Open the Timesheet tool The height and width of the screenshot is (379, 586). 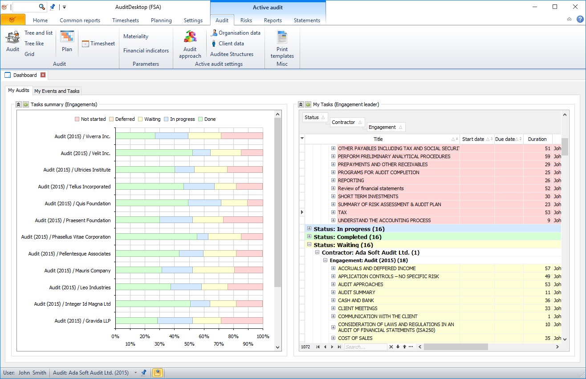[x=98, y=44]
